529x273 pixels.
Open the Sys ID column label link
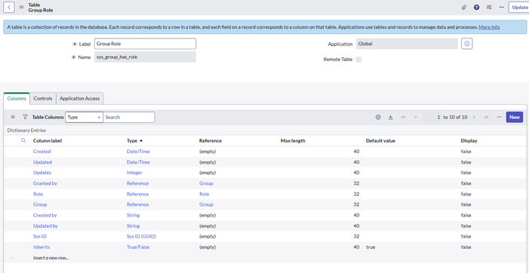(x=40, y=236)
